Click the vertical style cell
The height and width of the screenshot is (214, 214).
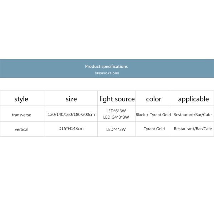[x=22, y=129]
